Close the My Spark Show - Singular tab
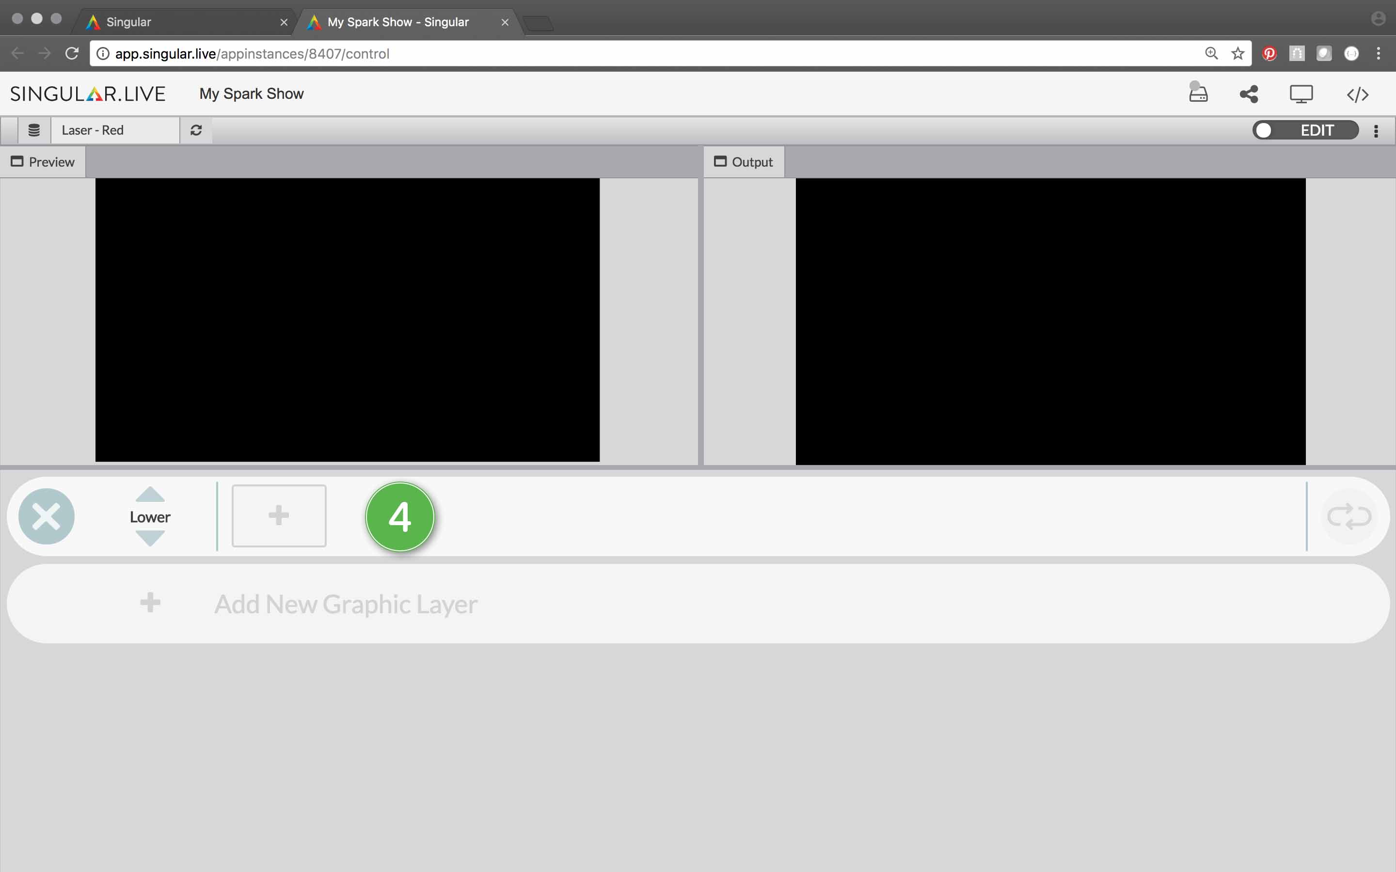The width and height of the screenshot is (1396, 872). (x=505, y=22)
